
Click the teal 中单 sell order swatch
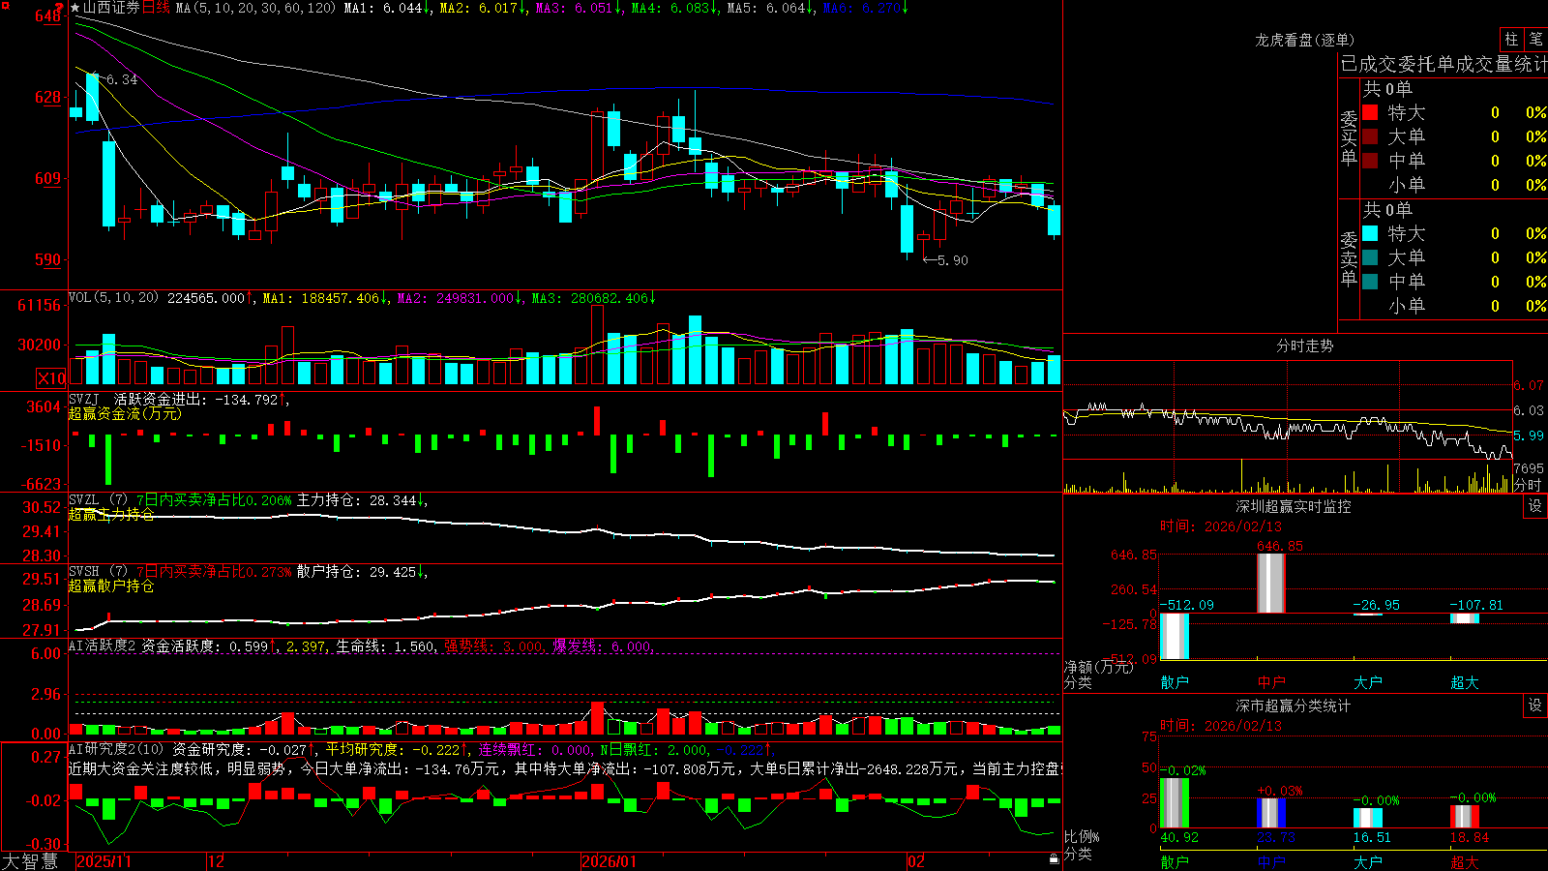tap(1370, 282)
